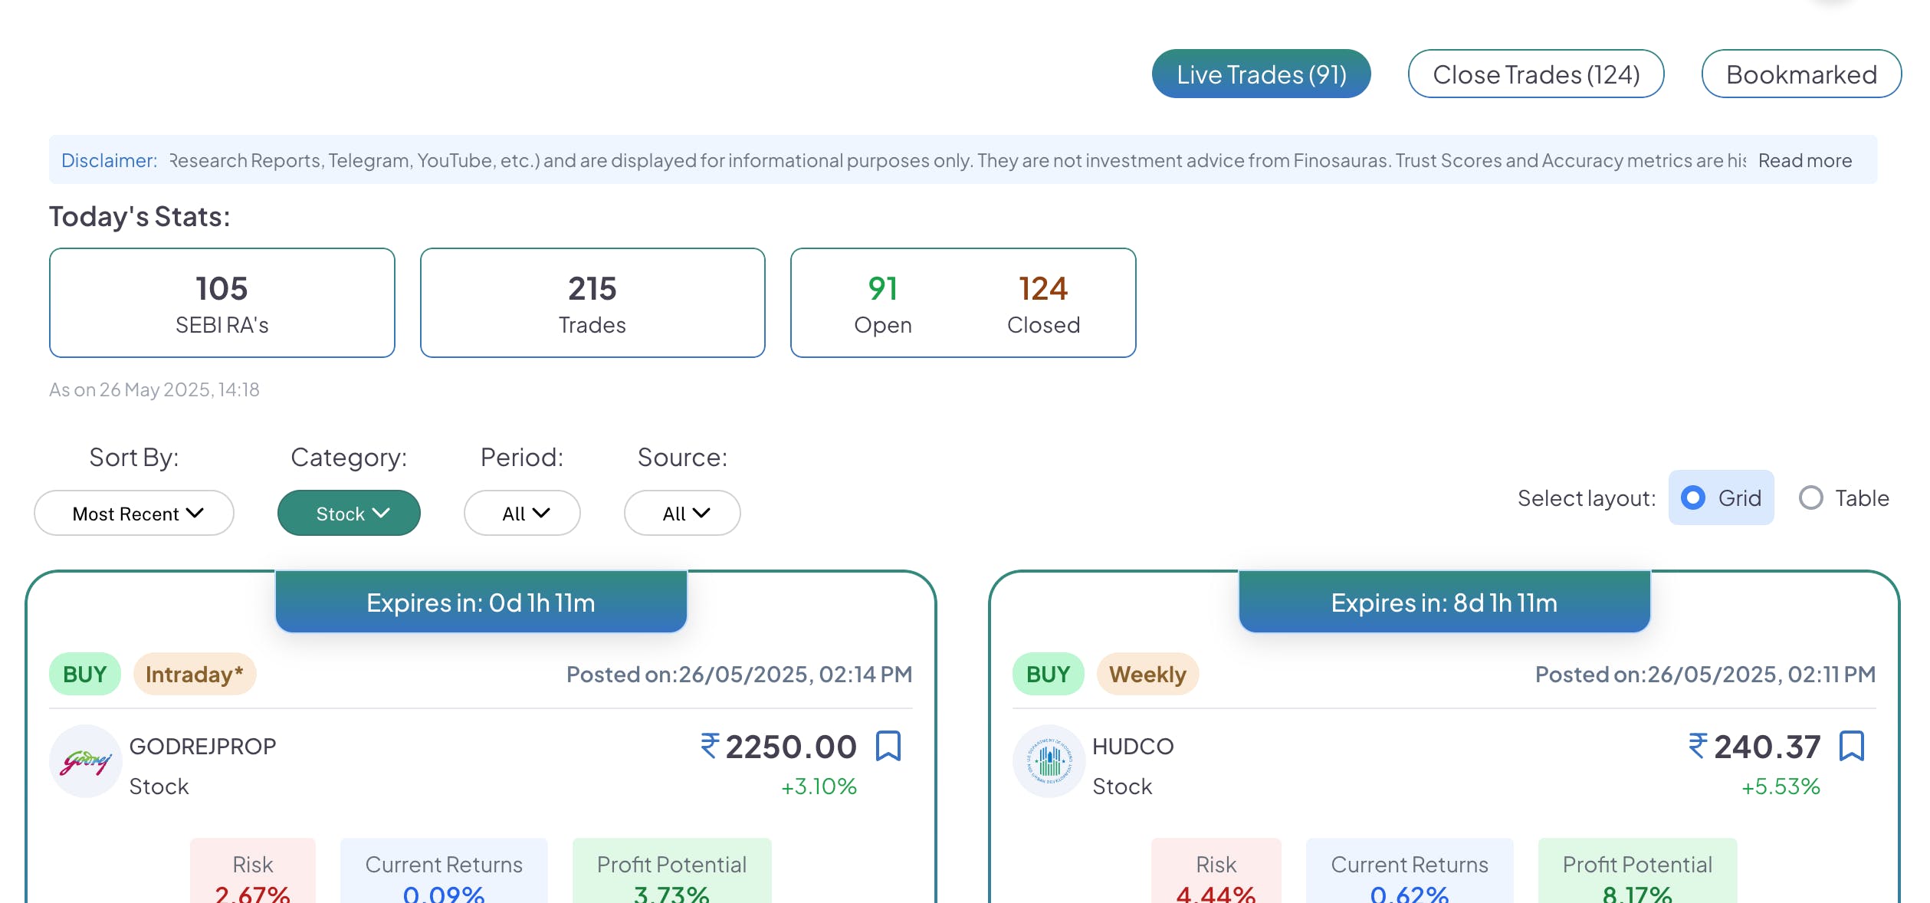
Task: Click the 215 Trades stat card
Action: point(592,303)
